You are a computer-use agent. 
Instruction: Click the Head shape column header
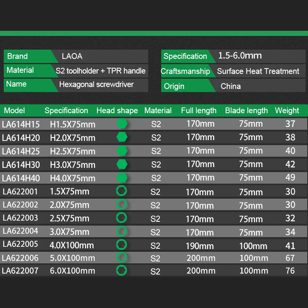117,110
